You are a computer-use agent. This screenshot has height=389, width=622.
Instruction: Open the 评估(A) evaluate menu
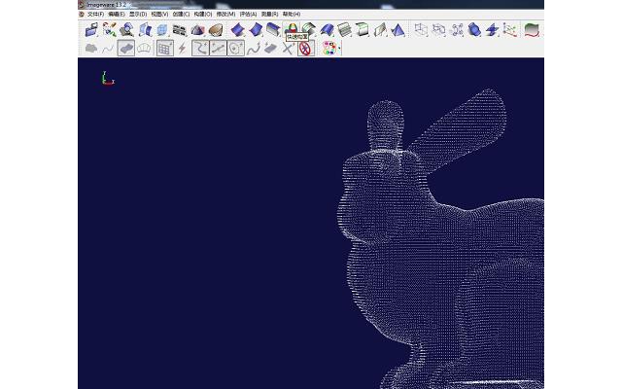(x=249, y=14)
